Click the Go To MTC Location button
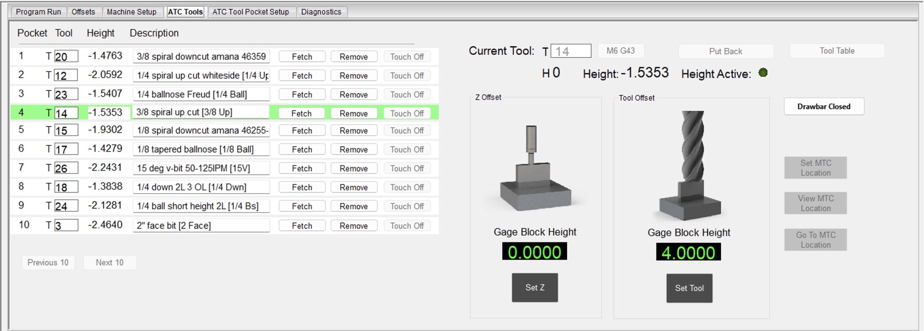The width and height of the screenshot is (924, 331). coord(815,240)
